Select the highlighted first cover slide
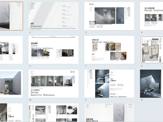The height and width of the screenshot is (122, 163). (x=11, y=16)
